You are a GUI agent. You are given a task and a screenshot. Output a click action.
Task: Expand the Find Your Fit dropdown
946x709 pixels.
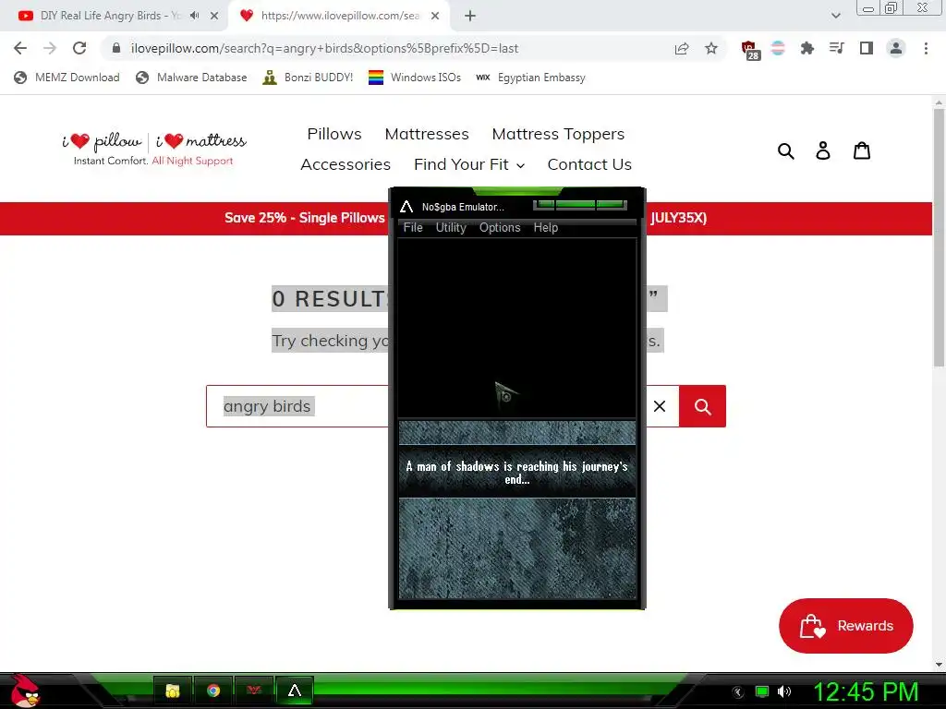click(468, 164)
